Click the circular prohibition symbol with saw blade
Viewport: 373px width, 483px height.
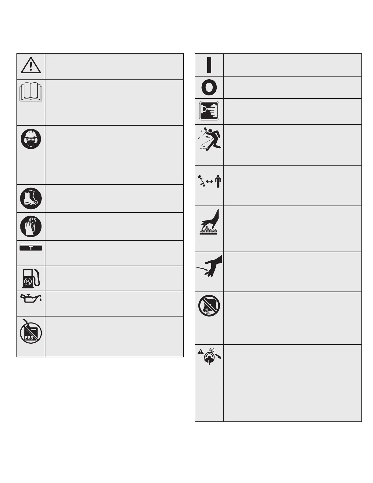(209, 306)
